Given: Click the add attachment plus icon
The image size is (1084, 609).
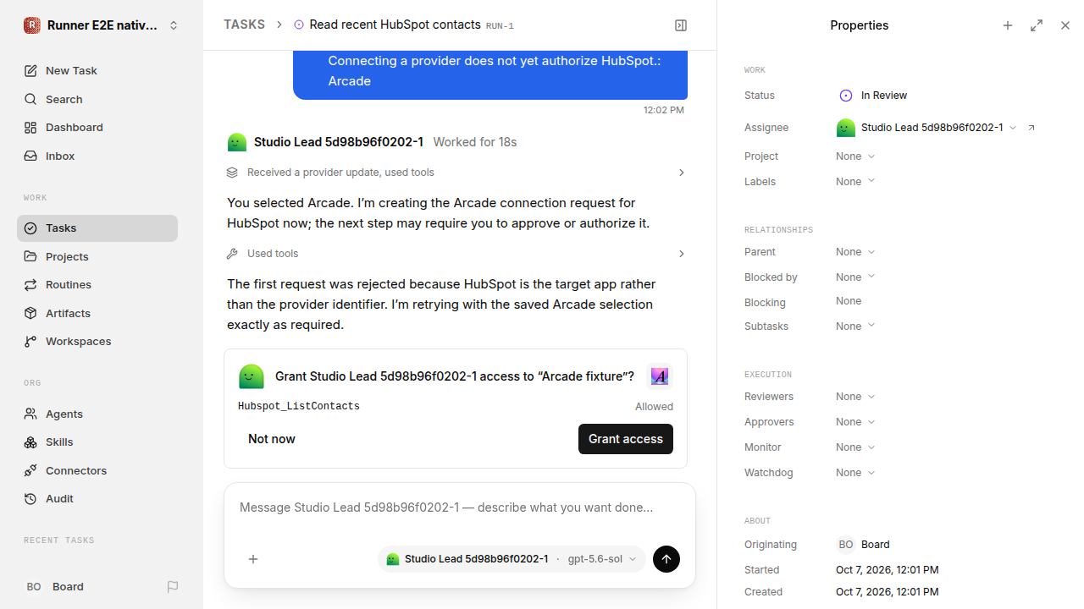Looking at the screenshot, I should (x=253, y=559).
